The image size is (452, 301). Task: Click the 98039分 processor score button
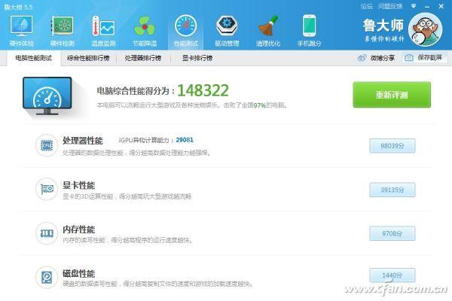(392, 146)
